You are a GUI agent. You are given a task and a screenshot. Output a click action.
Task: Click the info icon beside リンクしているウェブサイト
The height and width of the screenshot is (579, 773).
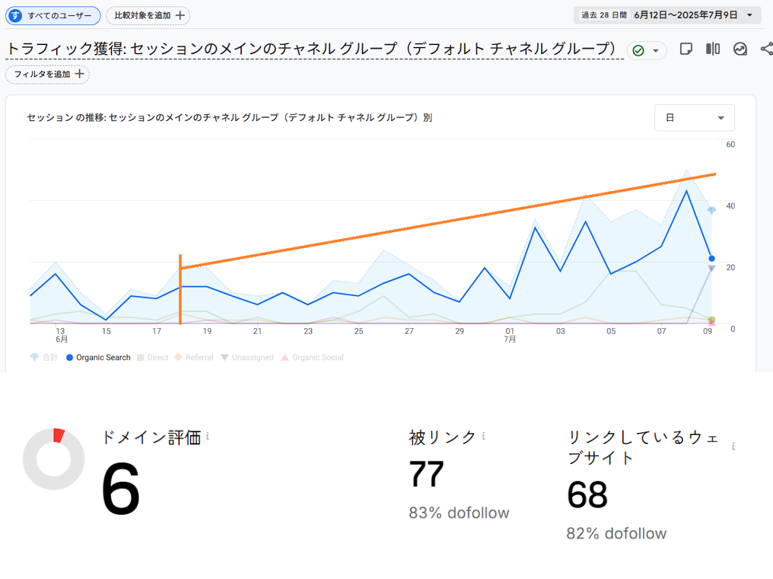tap(733, 446)
